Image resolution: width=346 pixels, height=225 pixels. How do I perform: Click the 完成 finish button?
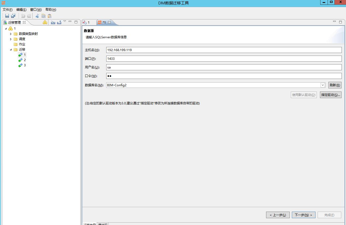point(329,215)
